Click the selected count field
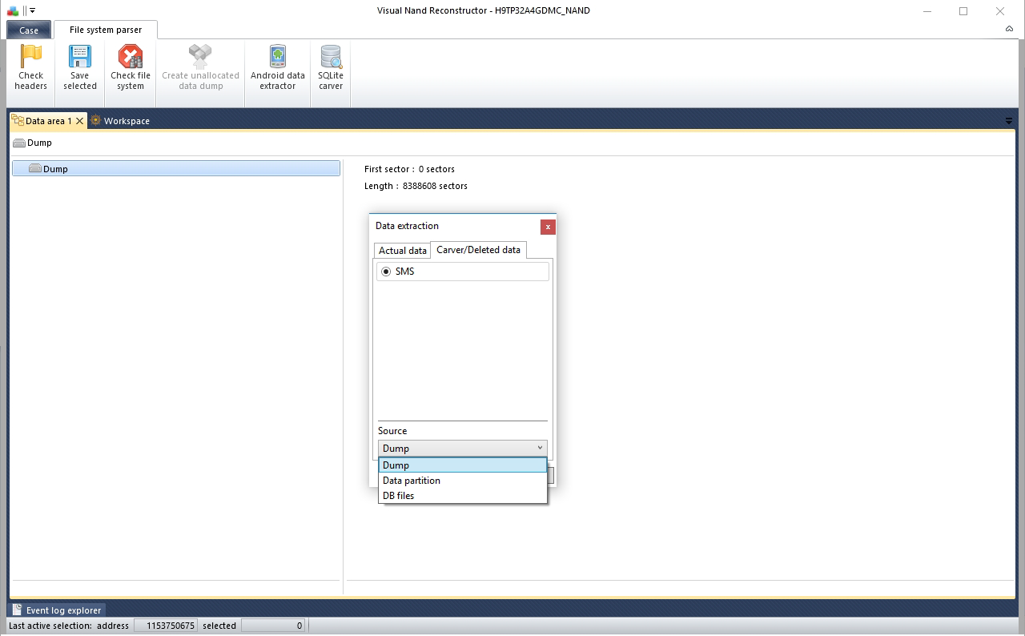Screen dimensions: 1025x636 point(273,626)
